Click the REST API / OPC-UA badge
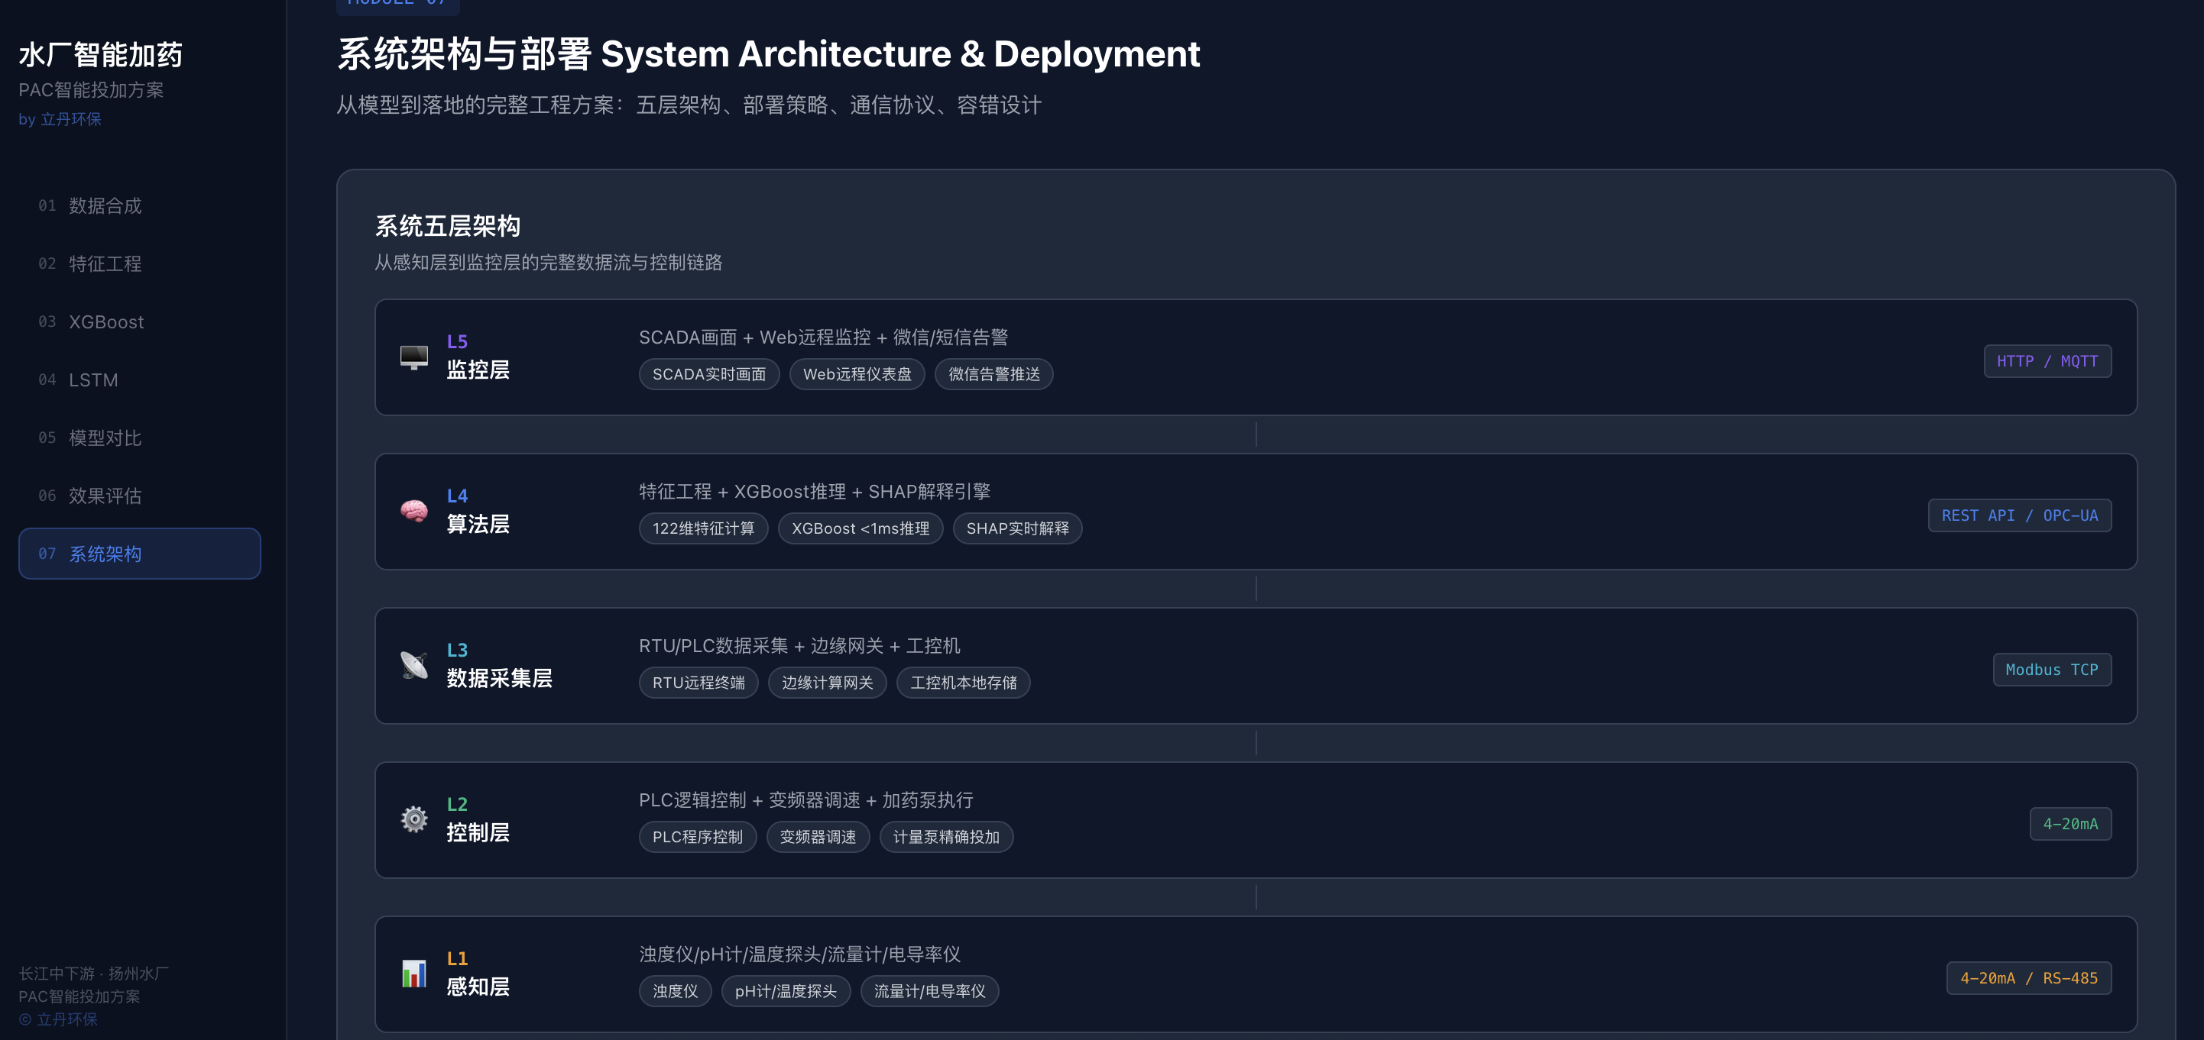 click(2019, 515)
